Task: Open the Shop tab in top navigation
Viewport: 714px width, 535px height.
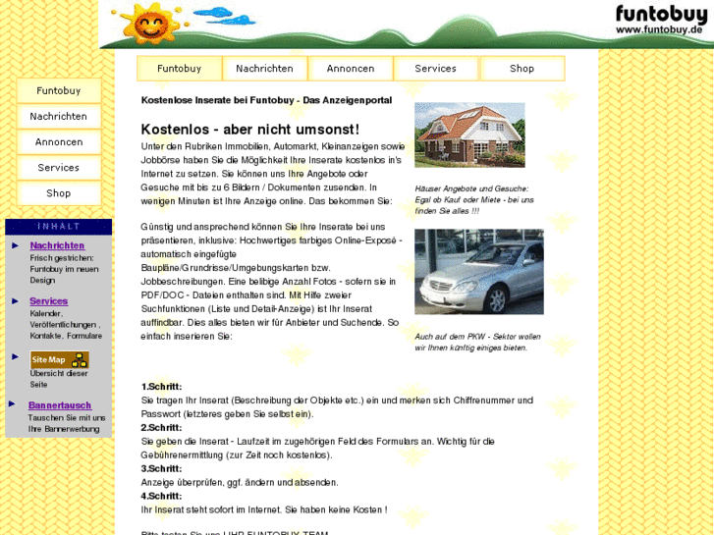Action: pos(522,69)
